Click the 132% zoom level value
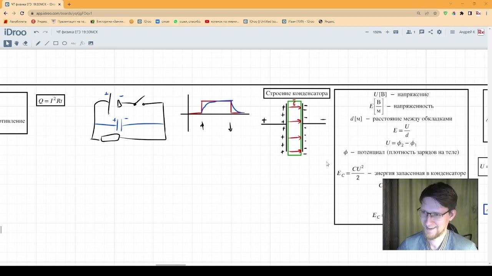Image resolution: width=492 pixels, height=276 pixels. 377,32
